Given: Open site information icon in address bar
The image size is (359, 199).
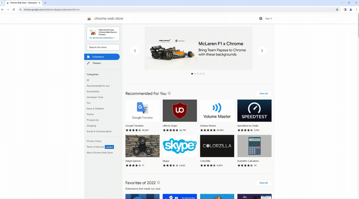Looking at the screenshot, I should point(21,9).
